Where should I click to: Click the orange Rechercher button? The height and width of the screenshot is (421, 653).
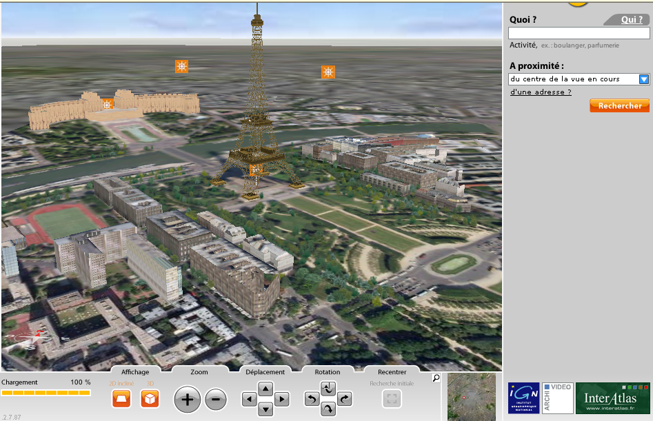tap(619, 105)
